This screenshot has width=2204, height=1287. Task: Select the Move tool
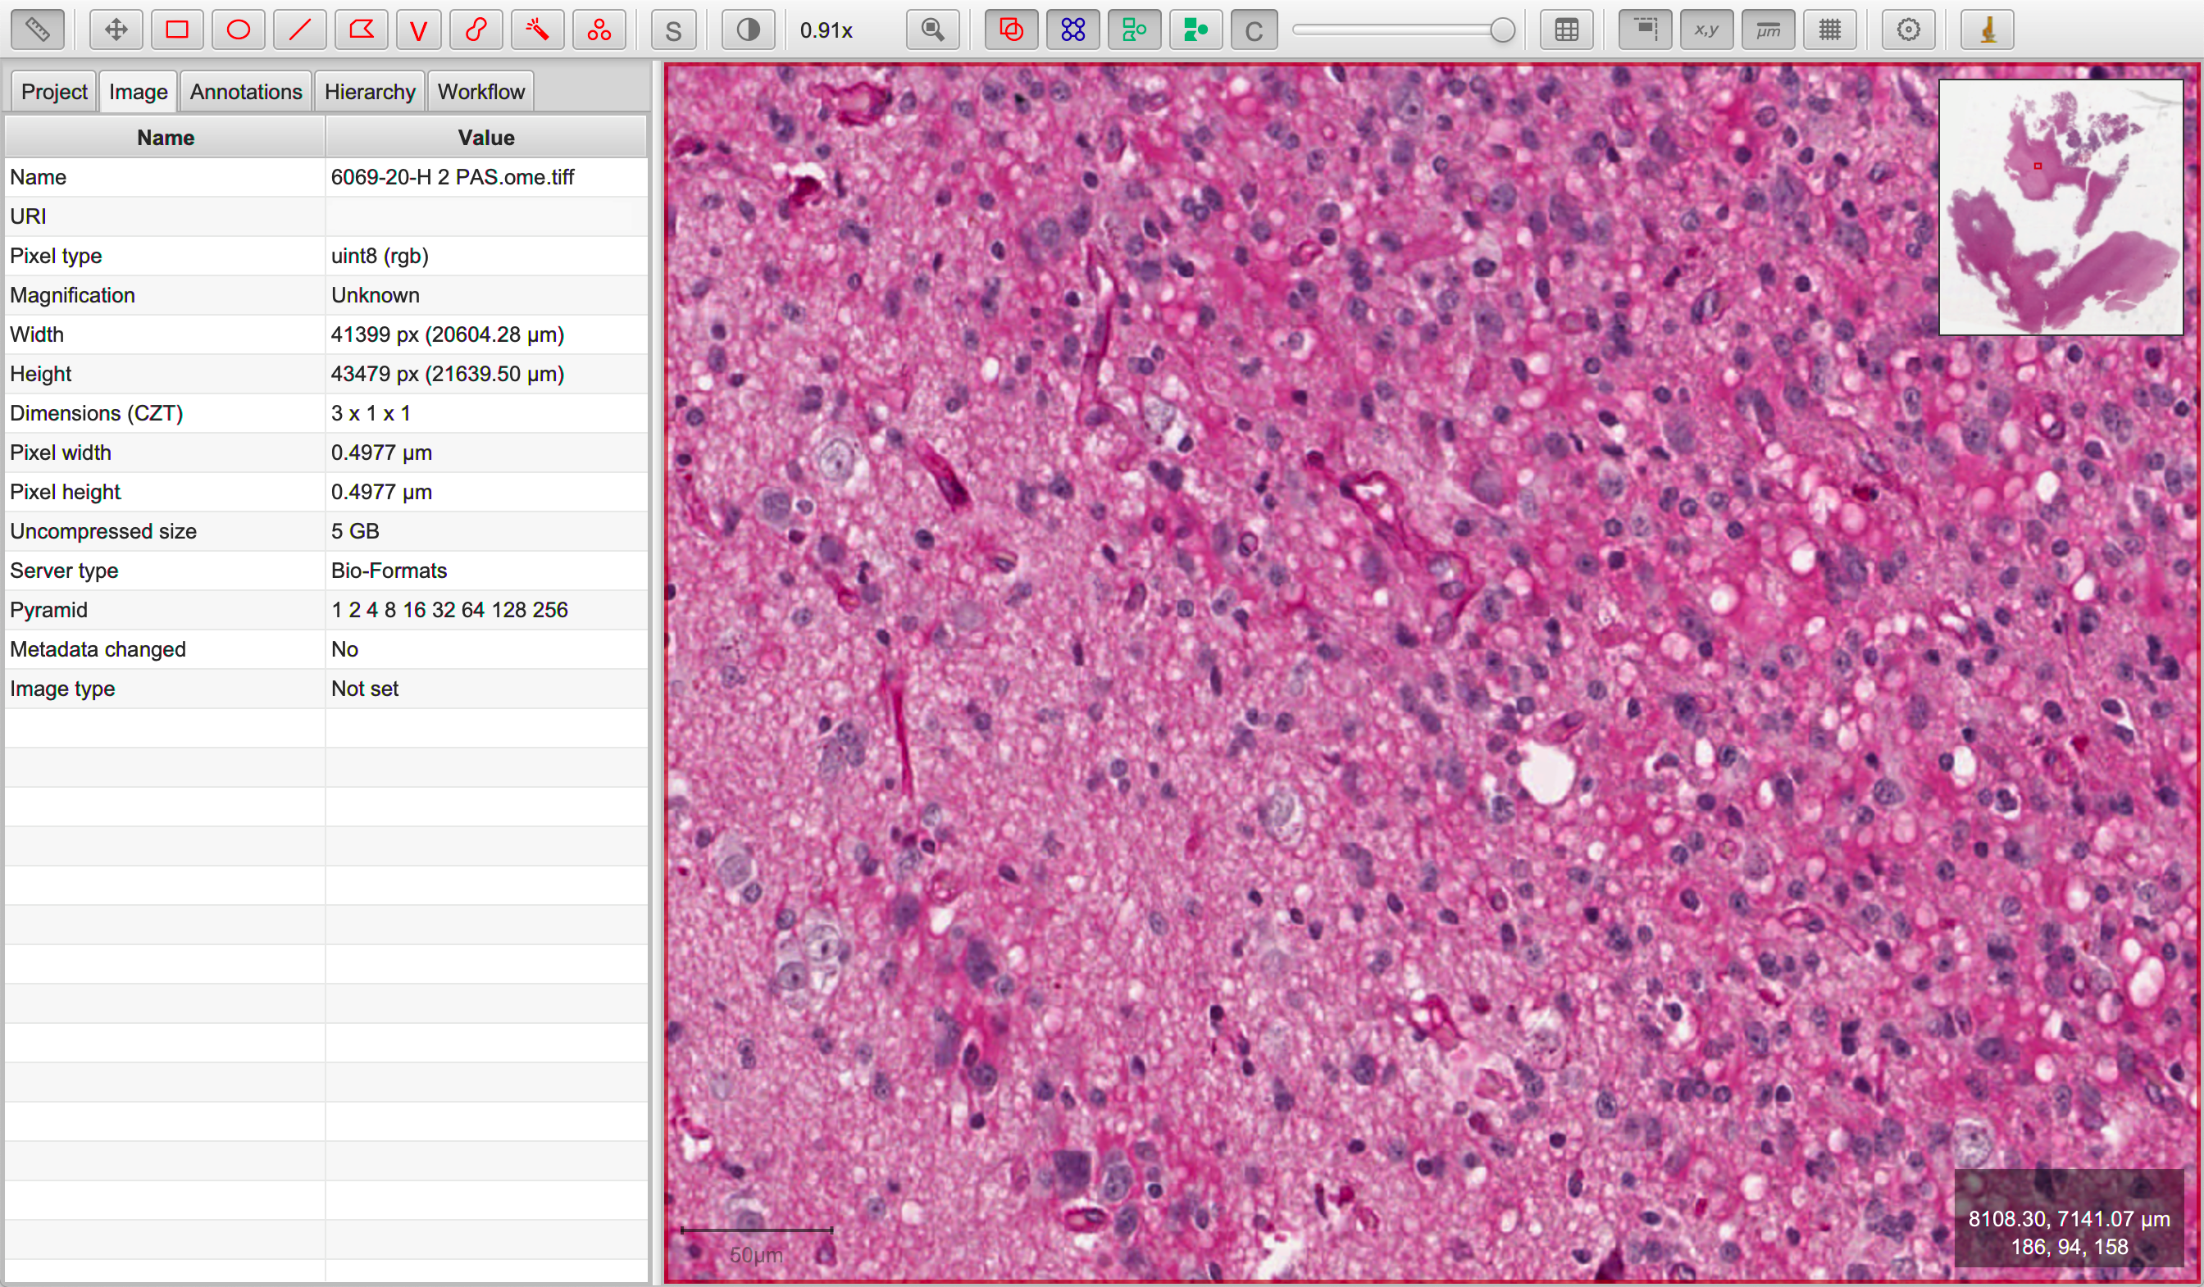click(116, 30)
